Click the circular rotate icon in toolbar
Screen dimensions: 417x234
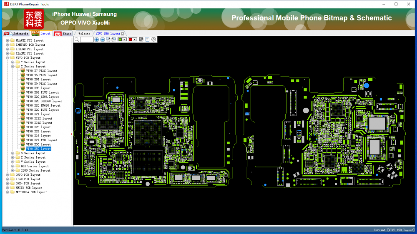154,40
